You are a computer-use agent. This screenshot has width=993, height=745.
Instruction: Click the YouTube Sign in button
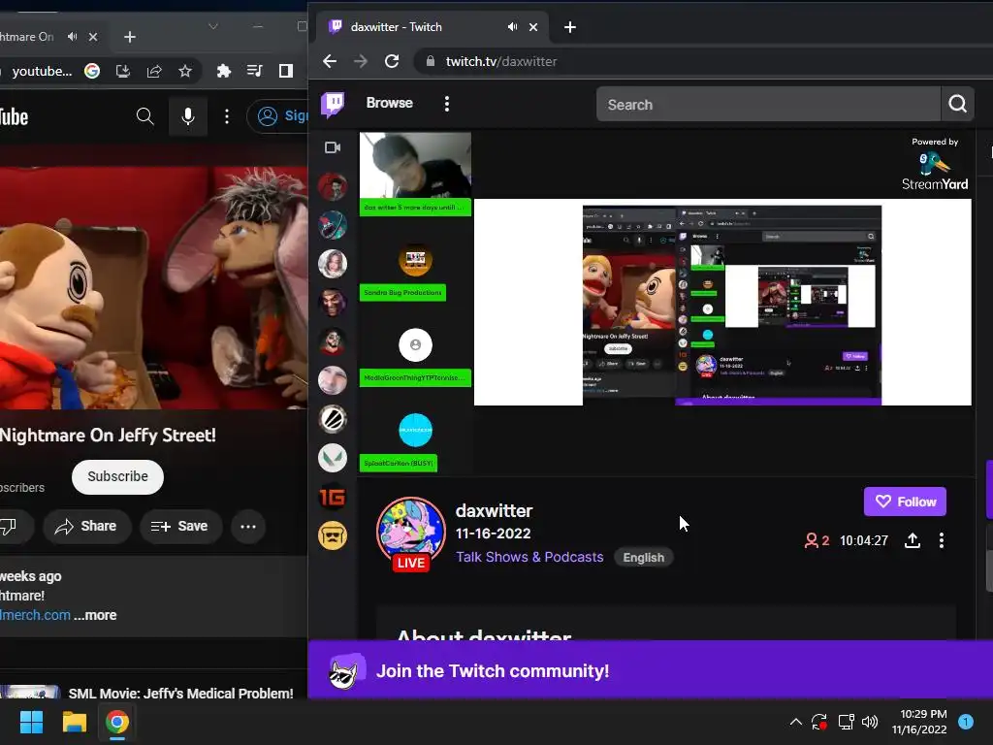[x=278, y=116]
